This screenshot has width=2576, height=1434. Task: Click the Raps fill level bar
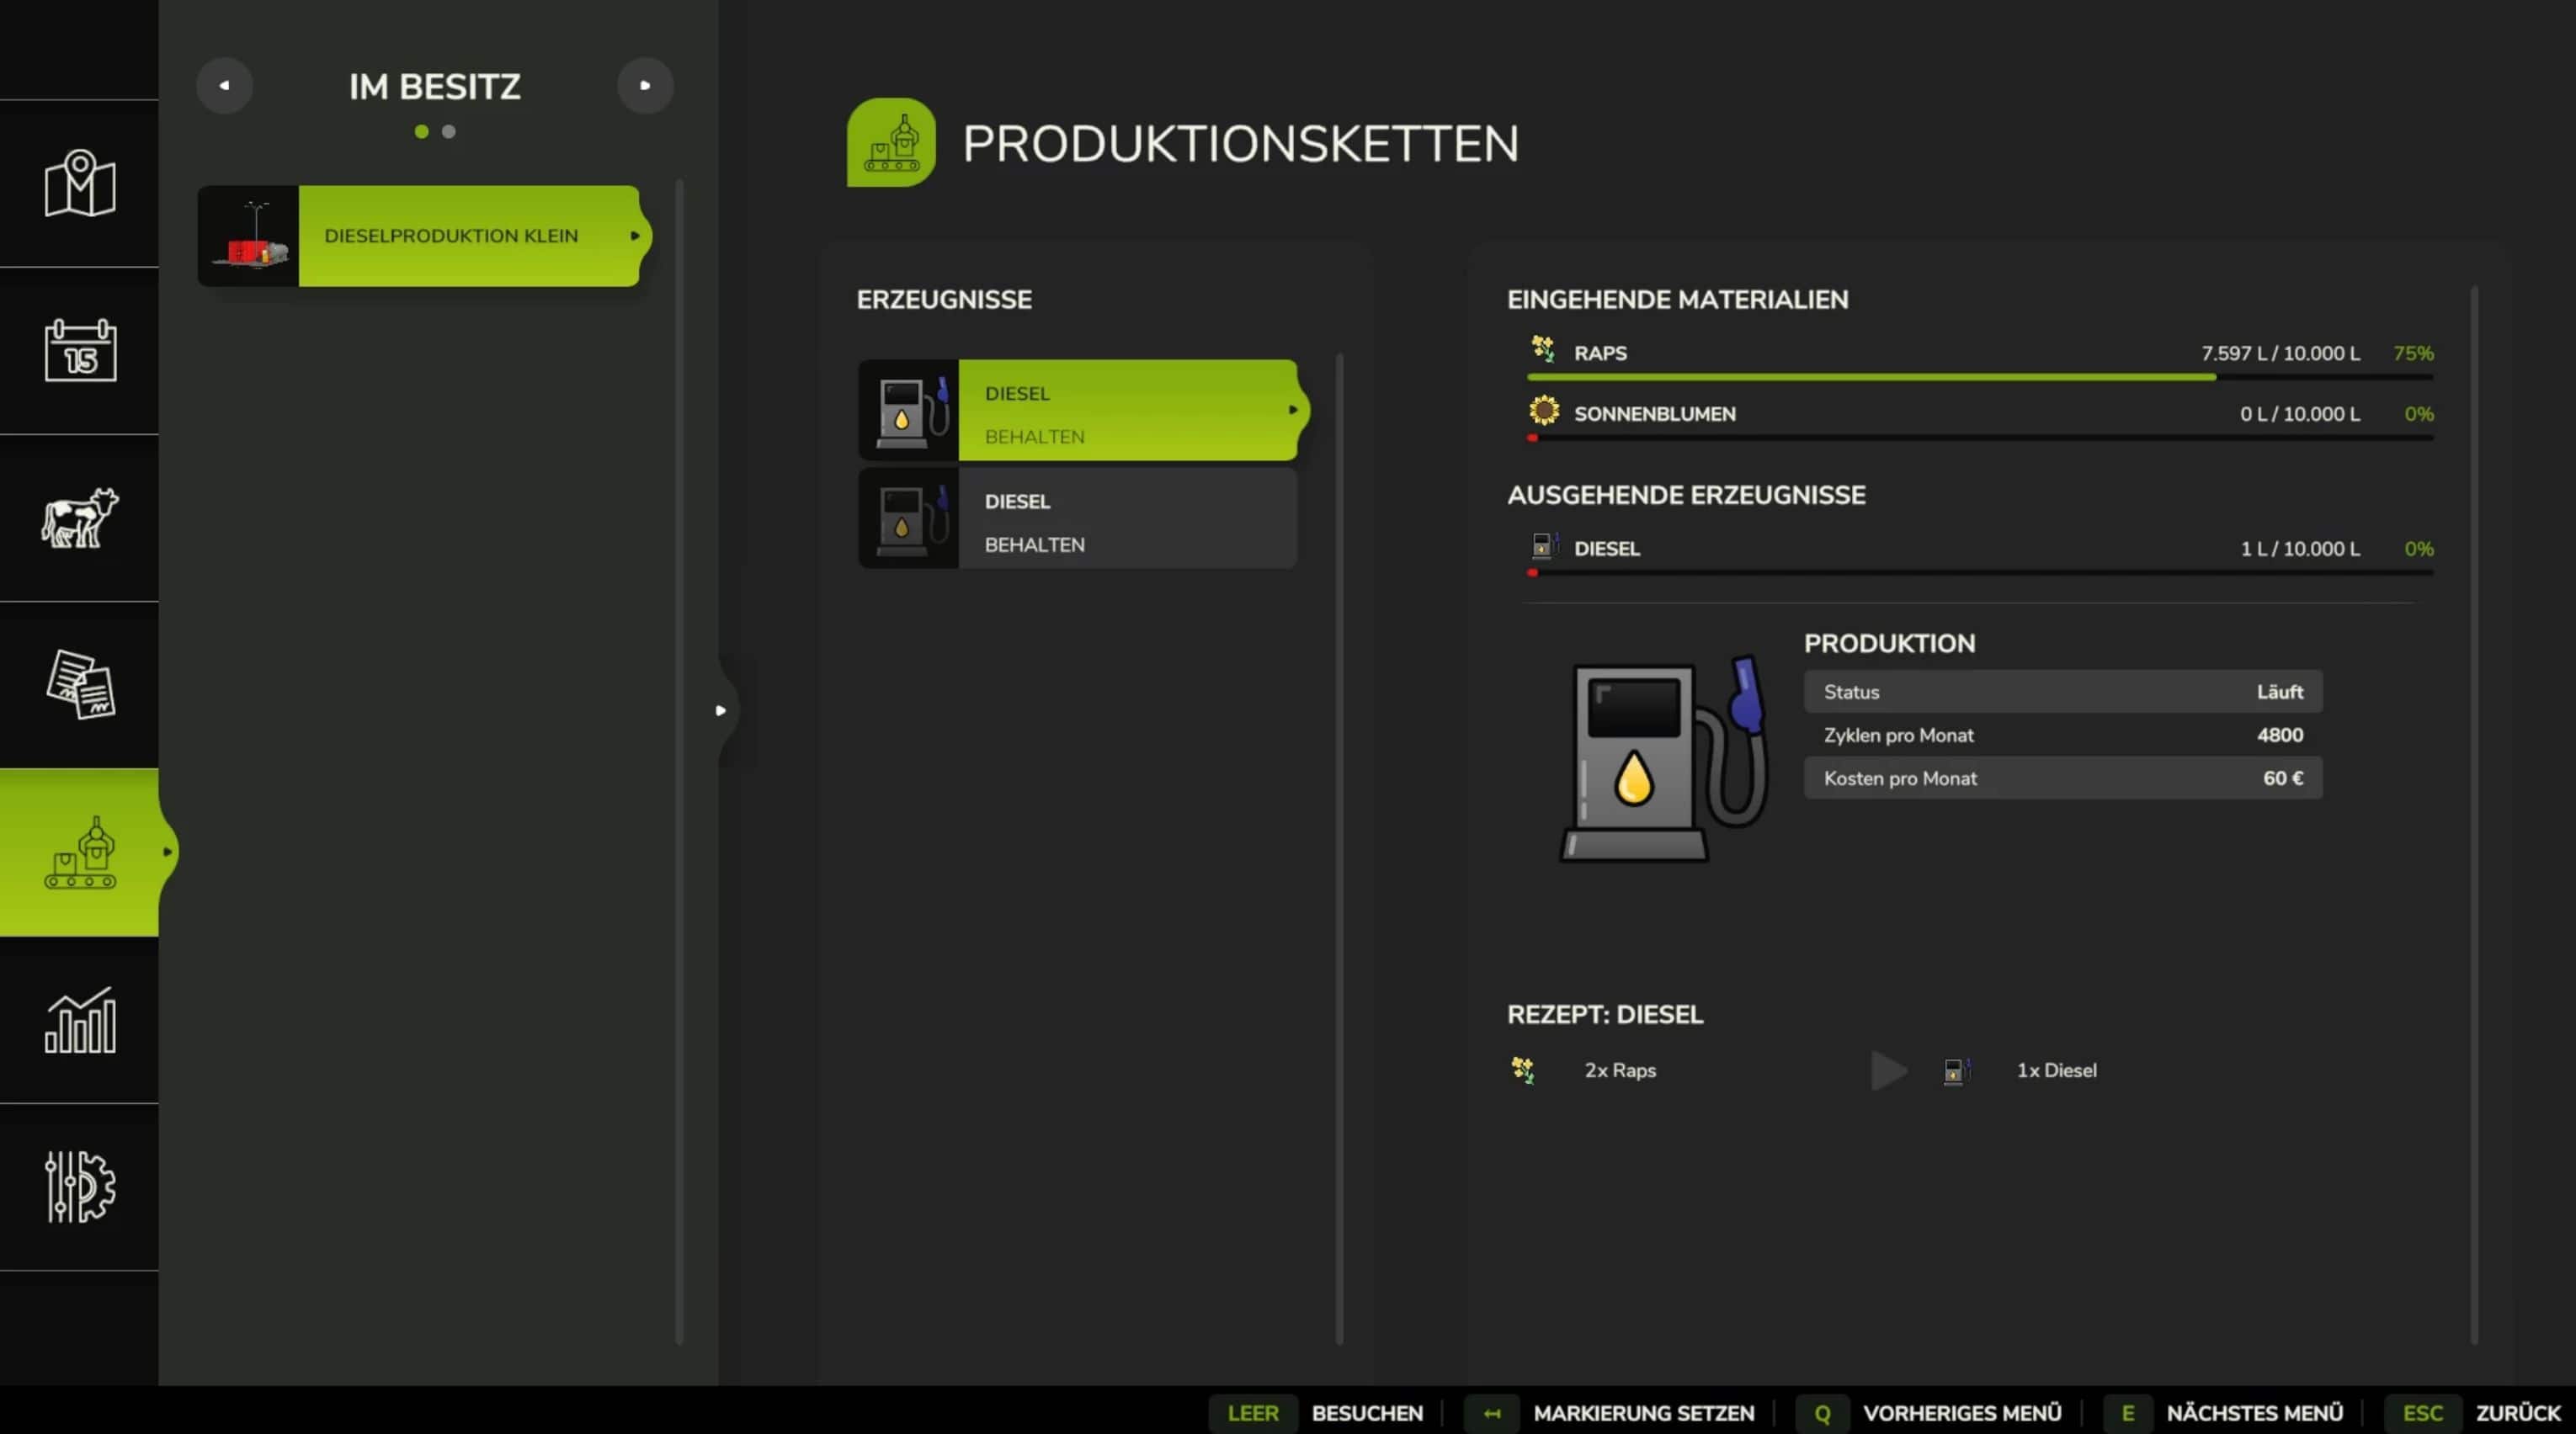pyautogui.click(x=1978, y=377)
